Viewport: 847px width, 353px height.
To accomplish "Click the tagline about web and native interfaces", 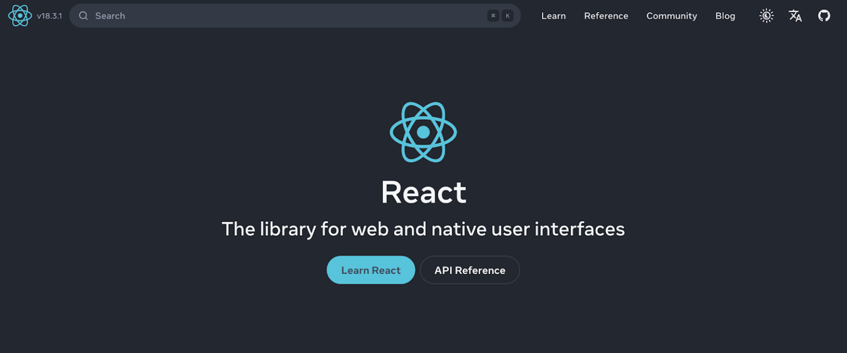I will pos(423,228).
